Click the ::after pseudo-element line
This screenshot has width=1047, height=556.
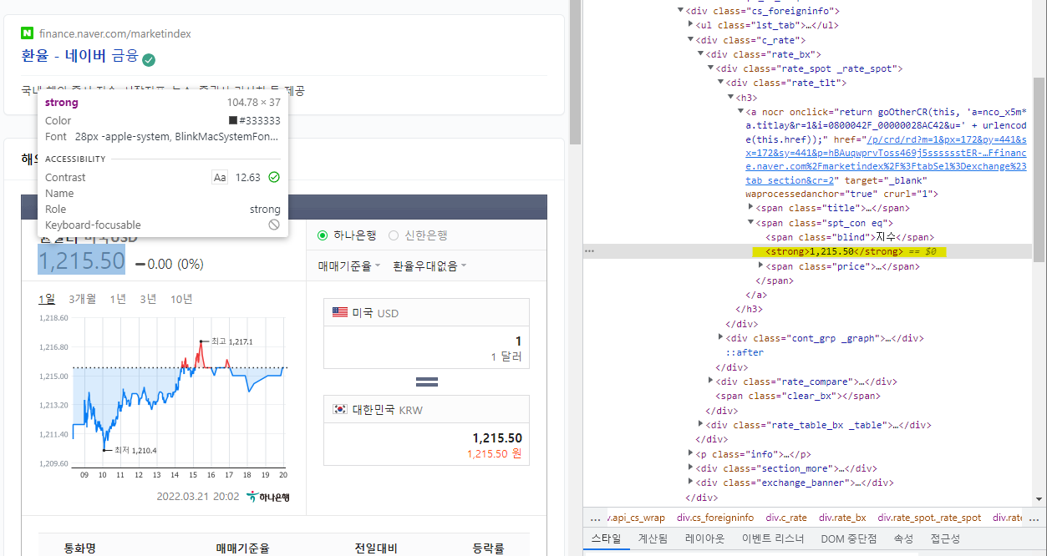pos(745,352)
